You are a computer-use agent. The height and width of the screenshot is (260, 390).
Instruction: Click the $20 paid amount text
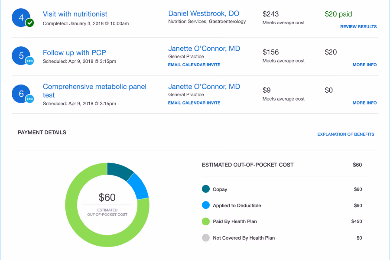click(338, 14)
